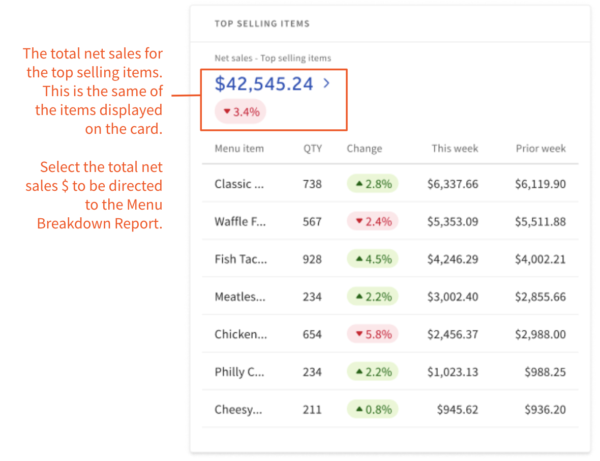Click the up-arrow 2.2% badge for Meatles... row
The height and width of the screenshot is (461, 600).
[x=372, y=296]
